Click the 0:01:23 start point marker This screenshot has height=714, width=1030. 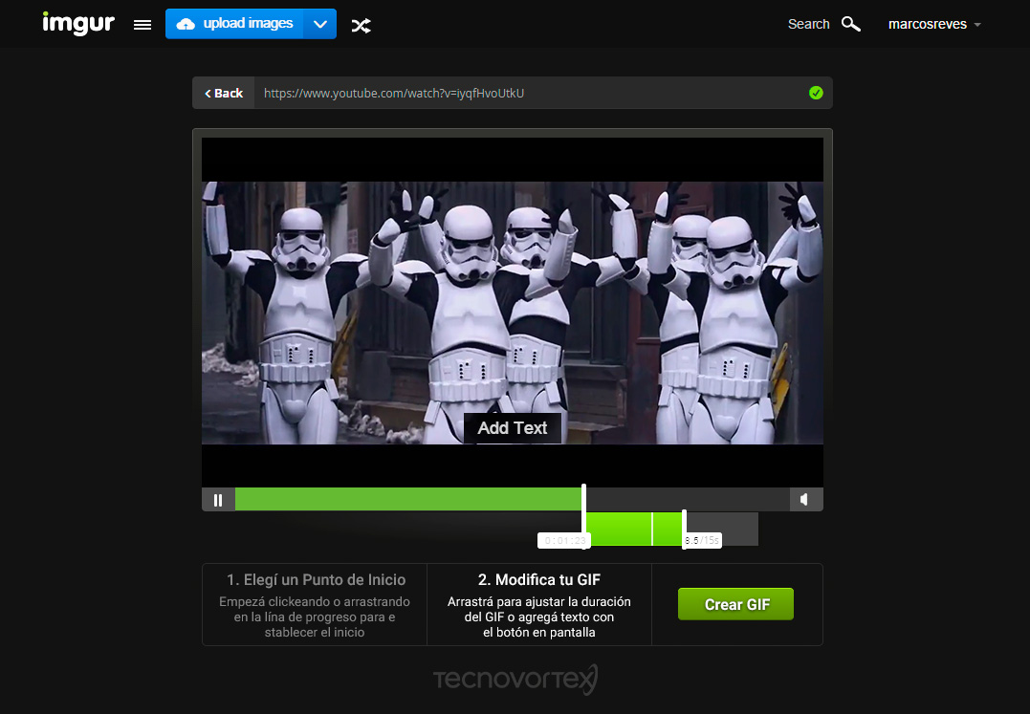565,538
